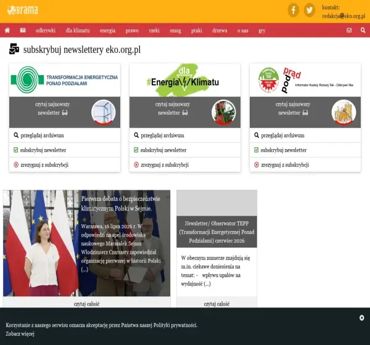Image resolution: width=370 pixels, height=345 pixels.
Task: Click the envelope newsletter icon in navbar
Action: pyautogui.click(x=349, y=30)
